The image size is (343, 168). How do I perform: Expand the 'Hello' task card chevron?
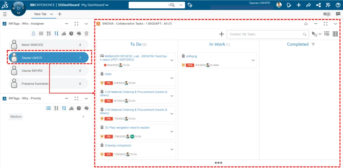coord(172,78)
